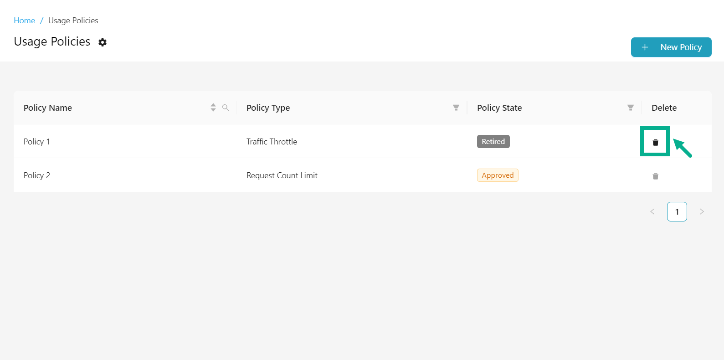724x360 pixels.
Task: Open settings gear beside Usage Policies title
Action: tap(103, 42)
